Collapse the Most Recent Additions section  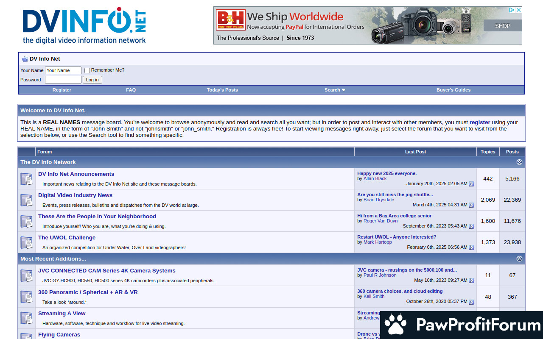[519, 259]
